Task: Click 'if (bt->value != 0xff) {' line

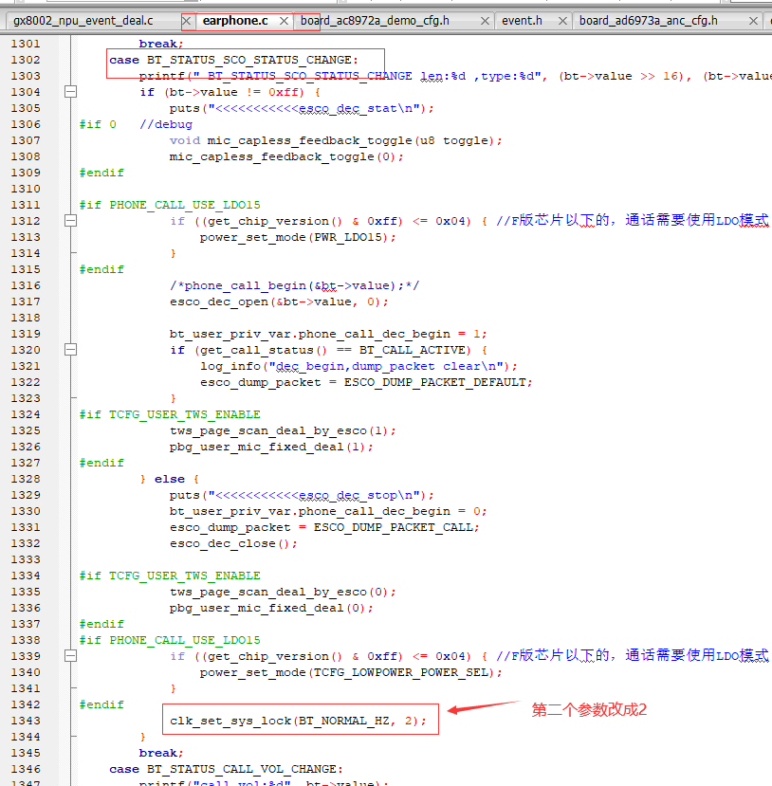Action: pyautogui.click(x=230, y=92)
